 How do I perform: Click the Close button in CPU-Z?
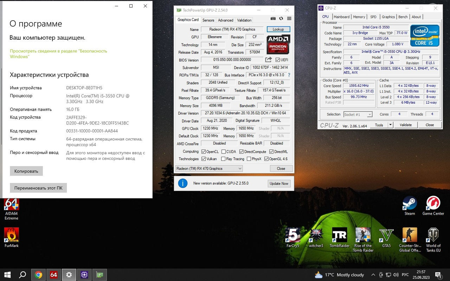(x=430, y=125)
